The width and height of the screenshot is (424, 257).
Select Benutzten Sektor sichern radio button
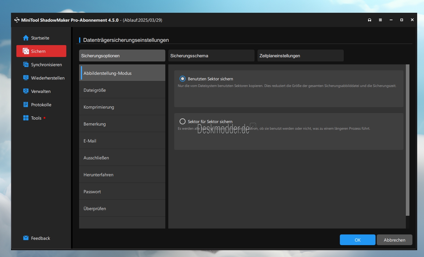pyautogui.click(x=183, y=79)
